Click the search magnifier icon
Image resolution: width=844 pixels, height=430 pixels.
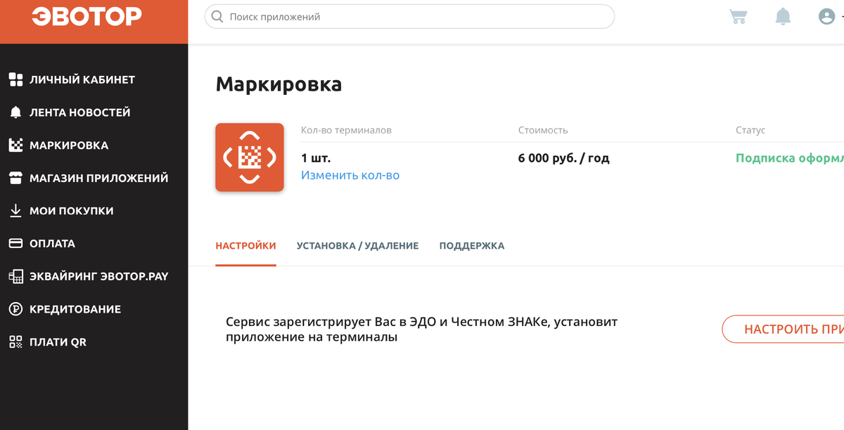[217, 16]
